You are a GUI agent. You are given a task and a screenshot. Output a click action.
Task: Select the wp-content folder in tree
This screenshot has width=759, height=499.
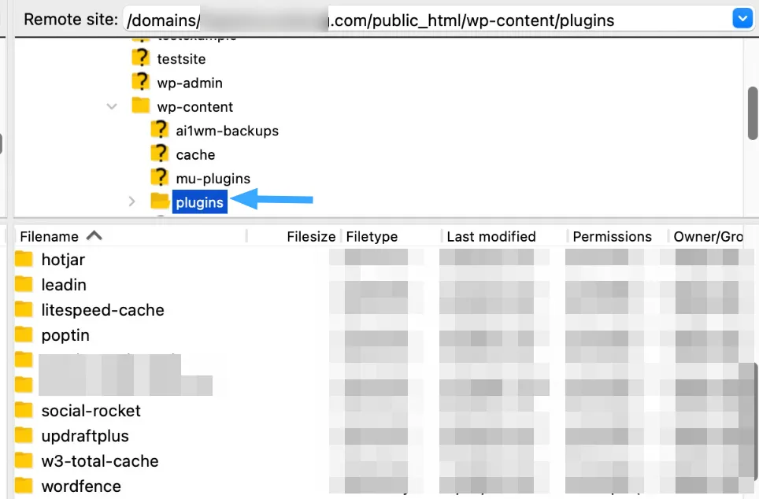click(x=195, y=107)
